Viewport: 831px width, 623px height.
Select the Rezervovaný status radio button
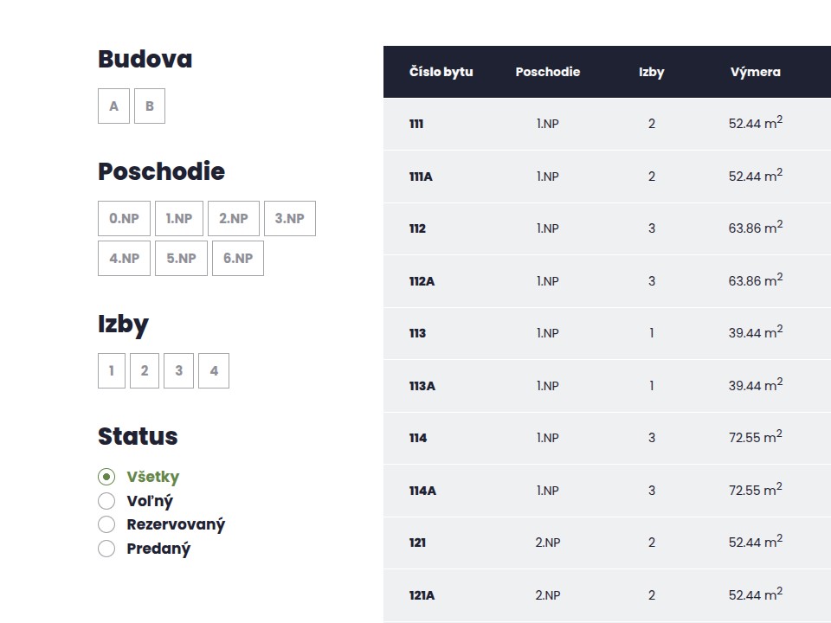[106, 523]
